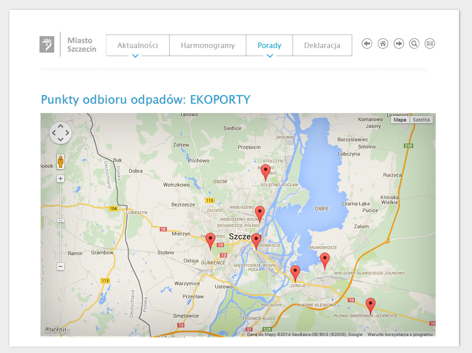The height and width of the screenshot is (353, 472).
Task: Click the Ustowo label on map
Action: (x=223, y=287)
